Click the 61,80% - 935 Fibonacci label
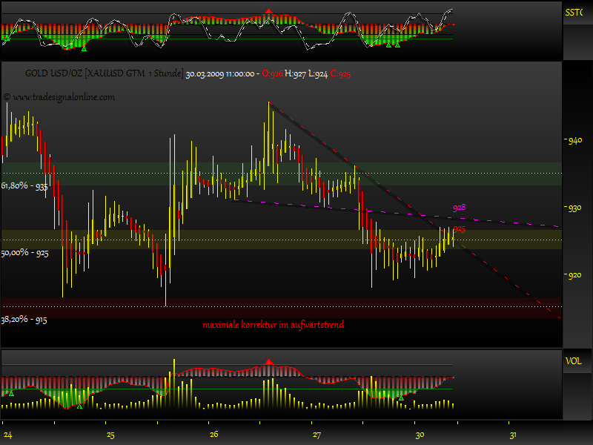593x445 pixels. (x=24, y=186)
